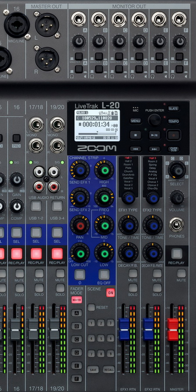Enable OVER DUB mode
The width and height of the screenshot is (196, 392).
[x=173, y=149]
